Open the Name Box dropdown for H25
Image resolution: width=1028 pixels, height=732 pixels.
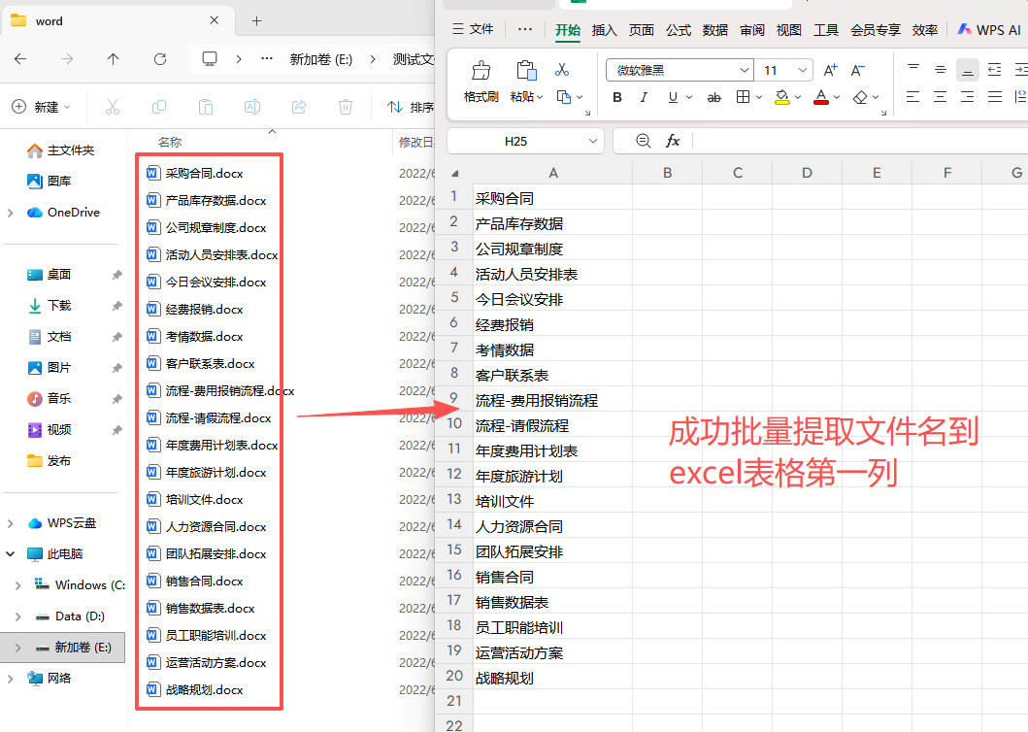592,141
